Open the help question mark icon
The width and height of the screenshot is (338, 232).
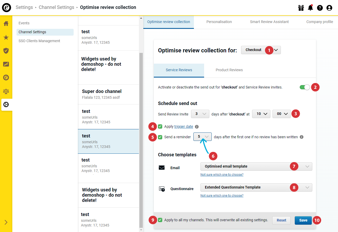[320, 8]
